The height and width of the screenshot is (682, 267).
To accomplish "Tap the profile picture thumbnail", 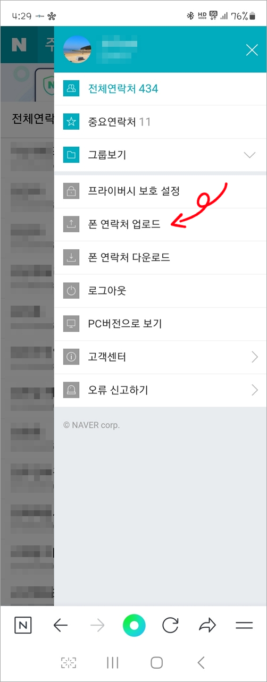I will (x=78, y=49).
